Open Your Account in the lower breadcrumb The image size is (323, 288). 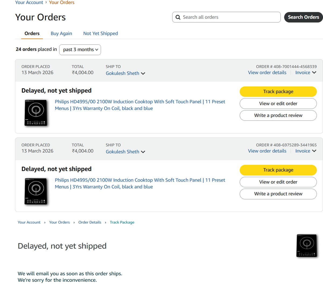pyautogui.click(x=29, y=222)
